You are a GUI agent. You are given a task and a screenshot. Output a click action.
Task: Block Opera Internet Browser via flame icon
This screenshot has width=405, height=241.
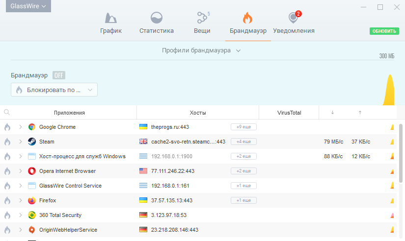coord(7,171)
